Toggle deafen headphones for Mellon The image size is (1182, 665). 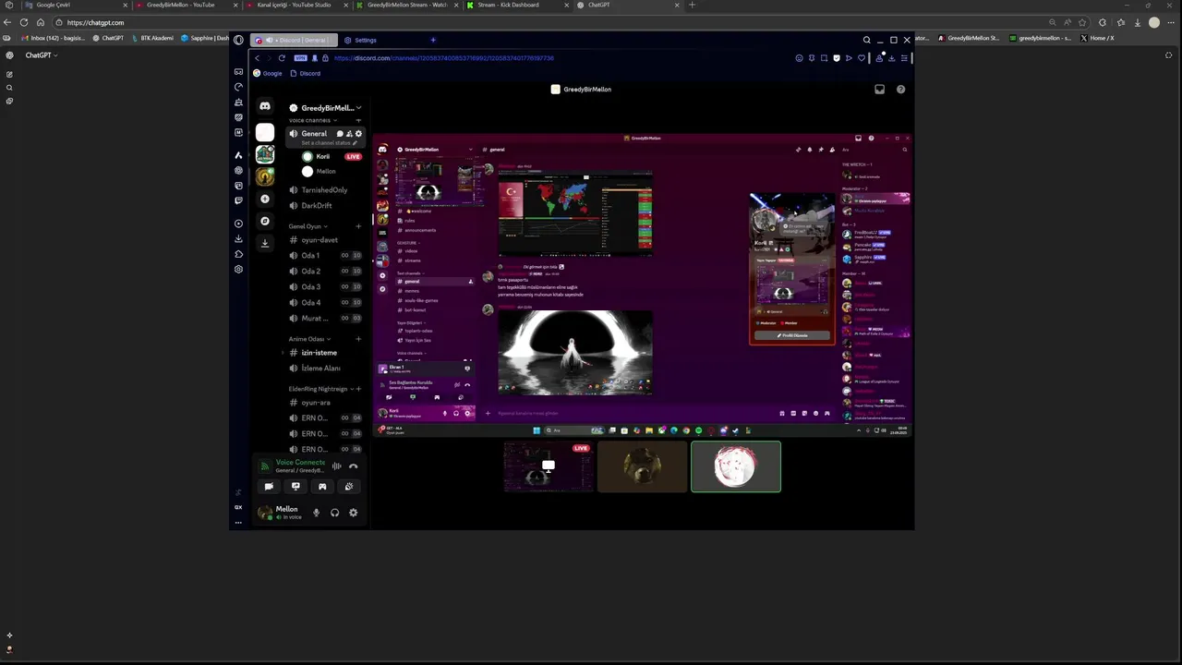click(x=334, y=513)
